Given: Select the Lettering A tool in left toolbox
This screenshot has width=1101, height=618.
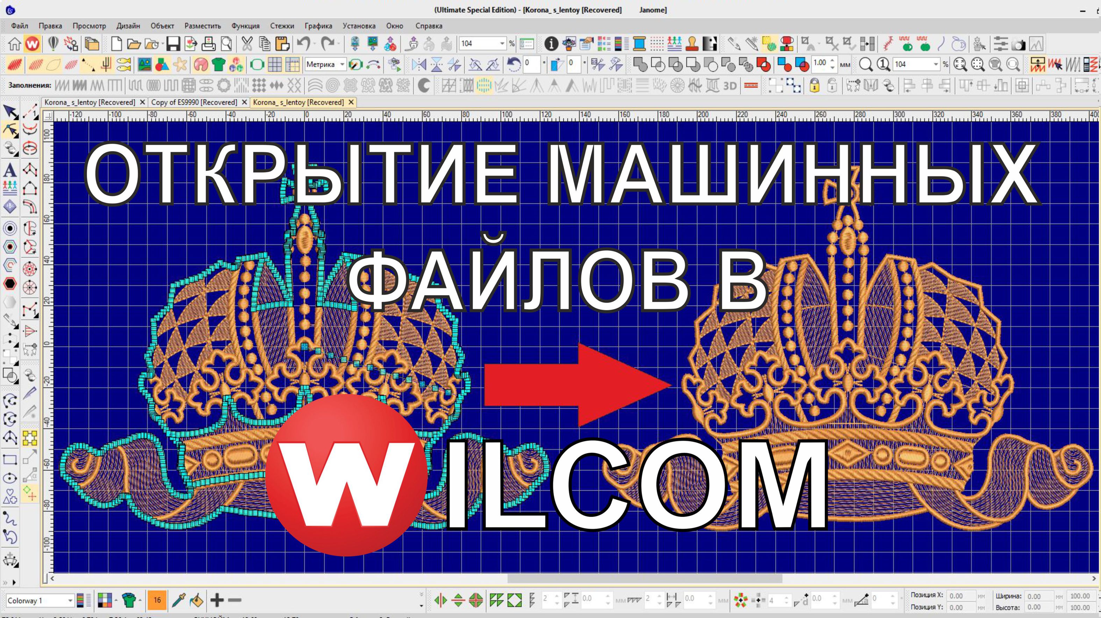Looking at the screenshot, I should pyautogui.click(x=10, y=170).
